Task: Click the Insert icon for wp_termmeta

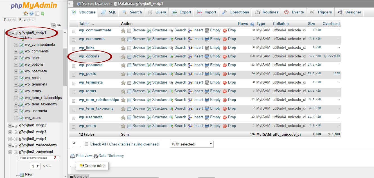Action: point(190,83)
